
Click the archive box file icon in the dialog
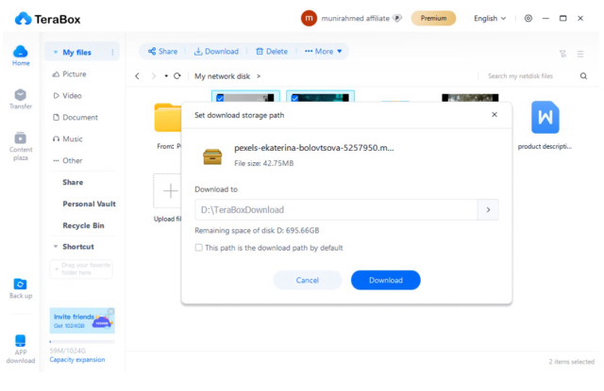point(212,156)
